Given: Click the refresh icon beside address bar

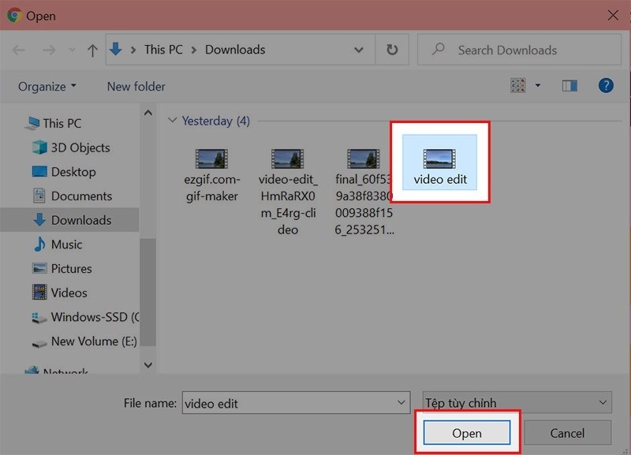Looking at the screenshot, I should point(392,50).
